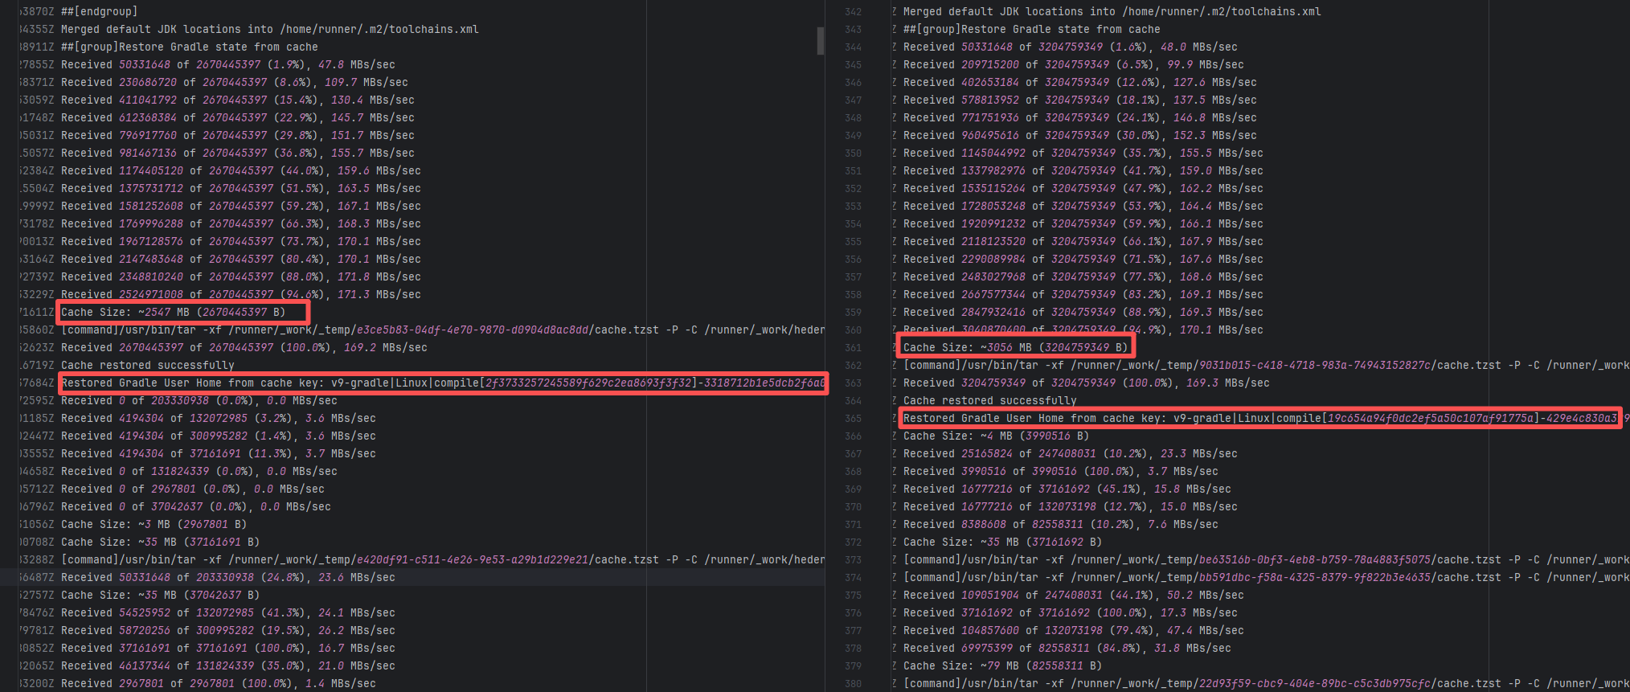Click the left pane's vertical scrollbar thumb
This screenshot has height=692, width=1630.
820,40
